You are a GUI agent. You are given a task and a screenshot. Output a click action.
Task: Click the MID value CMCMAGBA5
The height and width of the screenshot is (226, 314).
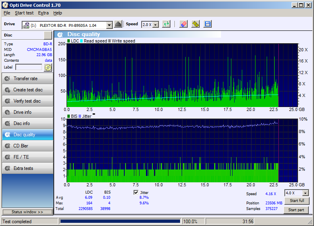[39, 49]
